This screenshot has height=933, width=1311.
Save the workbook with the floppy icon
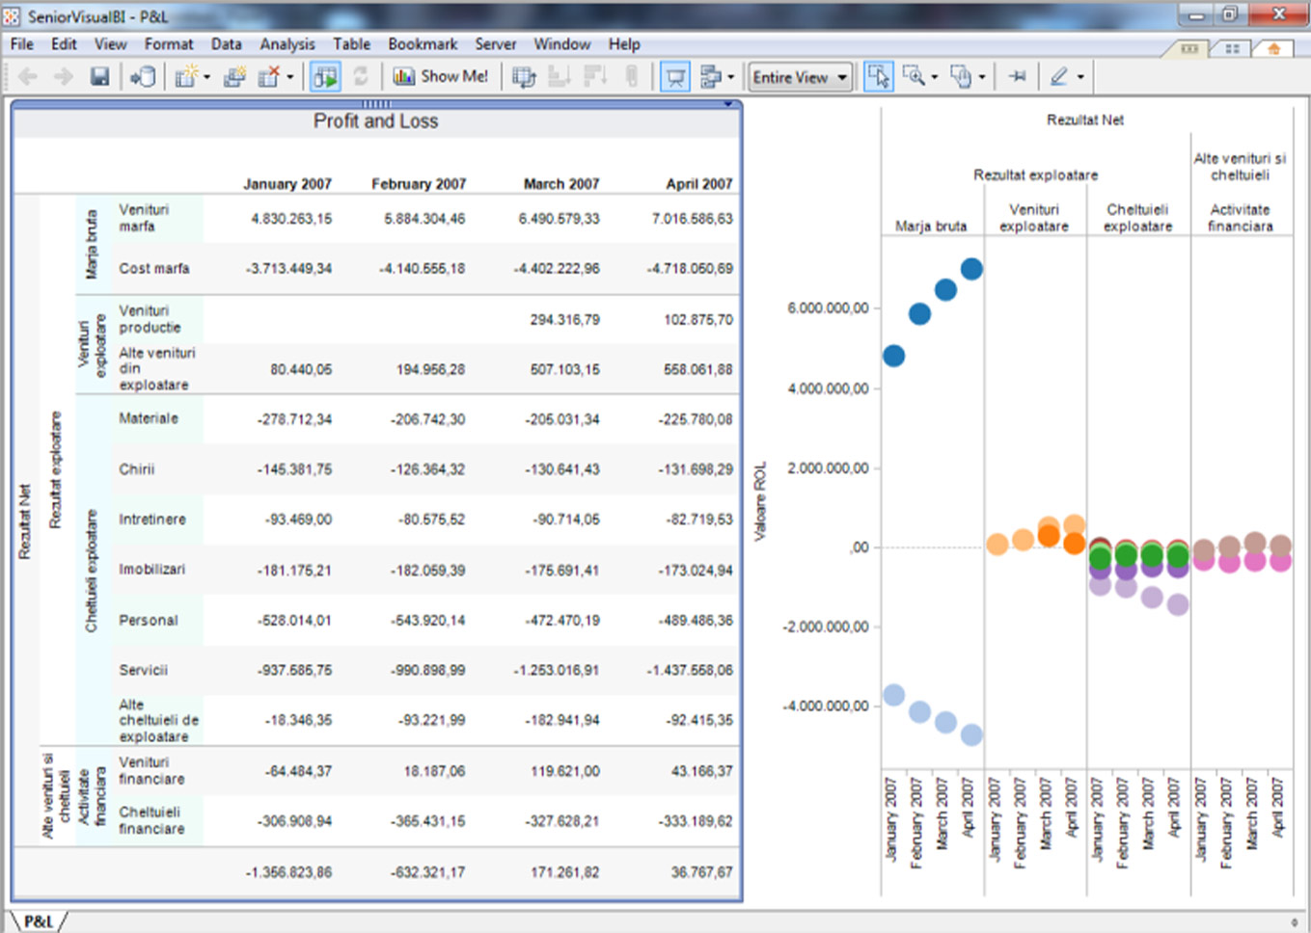point(99,76)
